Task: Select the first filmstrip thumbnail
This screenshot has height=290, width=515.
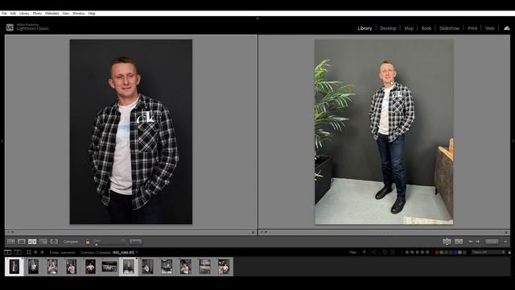Action: coord(14,267)
